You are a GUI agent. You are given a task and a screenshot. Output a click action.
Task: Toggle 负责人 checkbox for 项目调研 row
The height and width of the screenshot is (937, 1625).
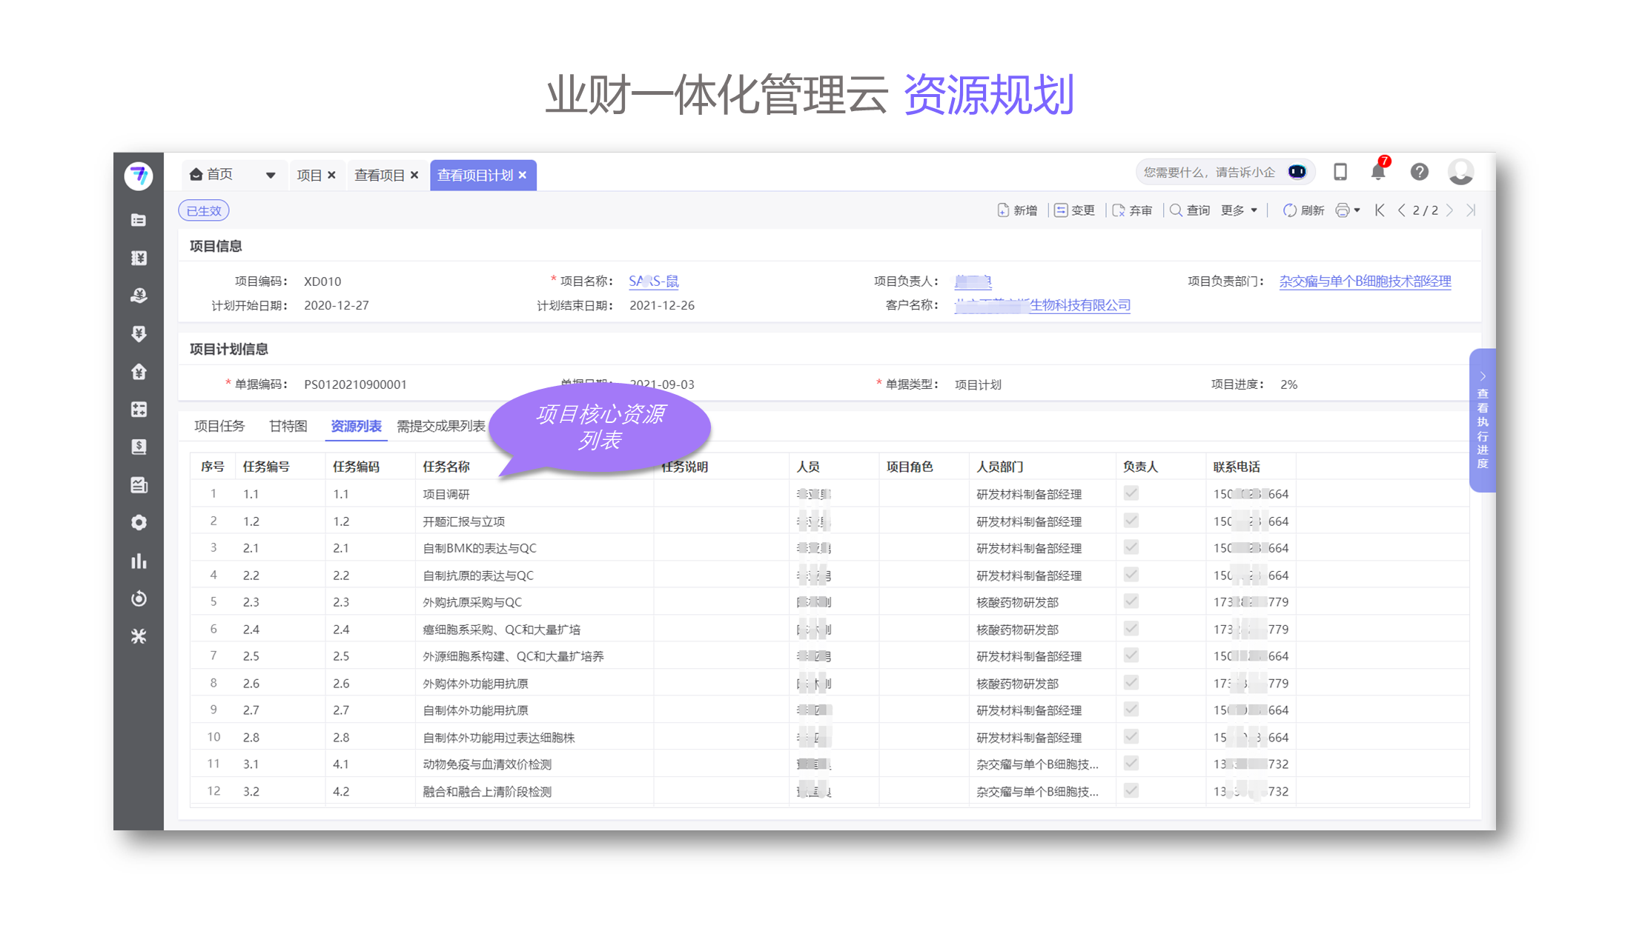[x=1131, y=493]
